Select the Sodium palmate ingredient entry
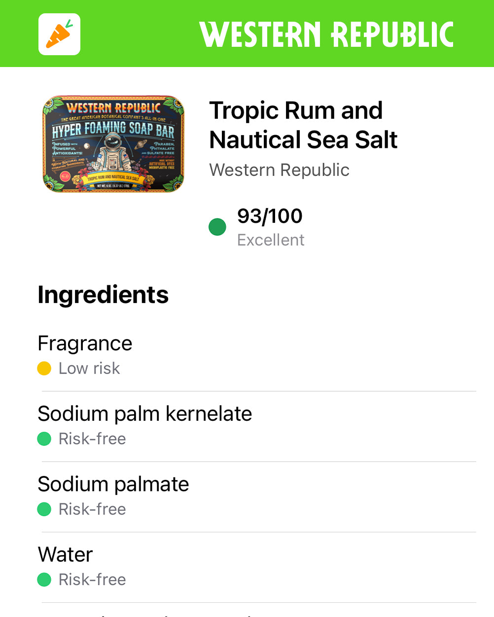The image size is (494, 617). tap(257, 497)
